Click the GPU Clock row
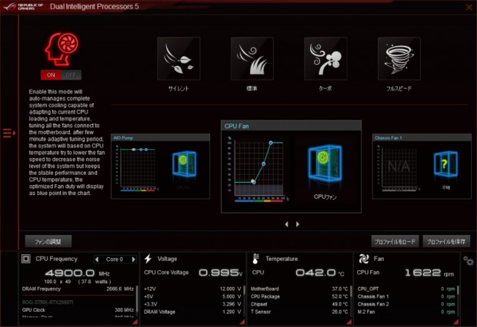 (78, 310)
